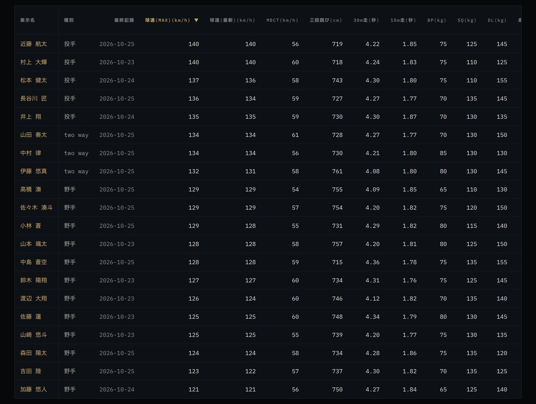
Task: Click 中村 律's BP value 85
Action: [x=443, y=153]
